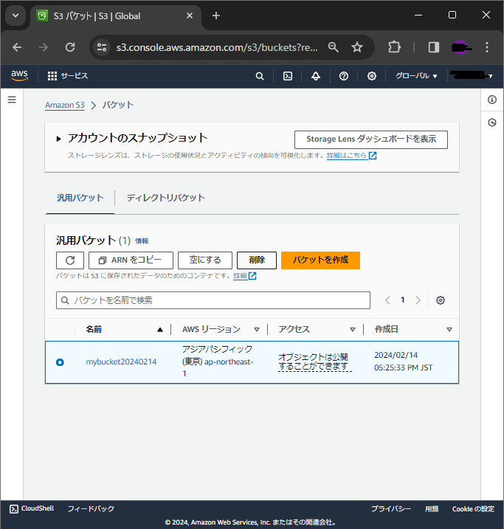
Task: Open the info panel icon on right
Action: (492, 100)
